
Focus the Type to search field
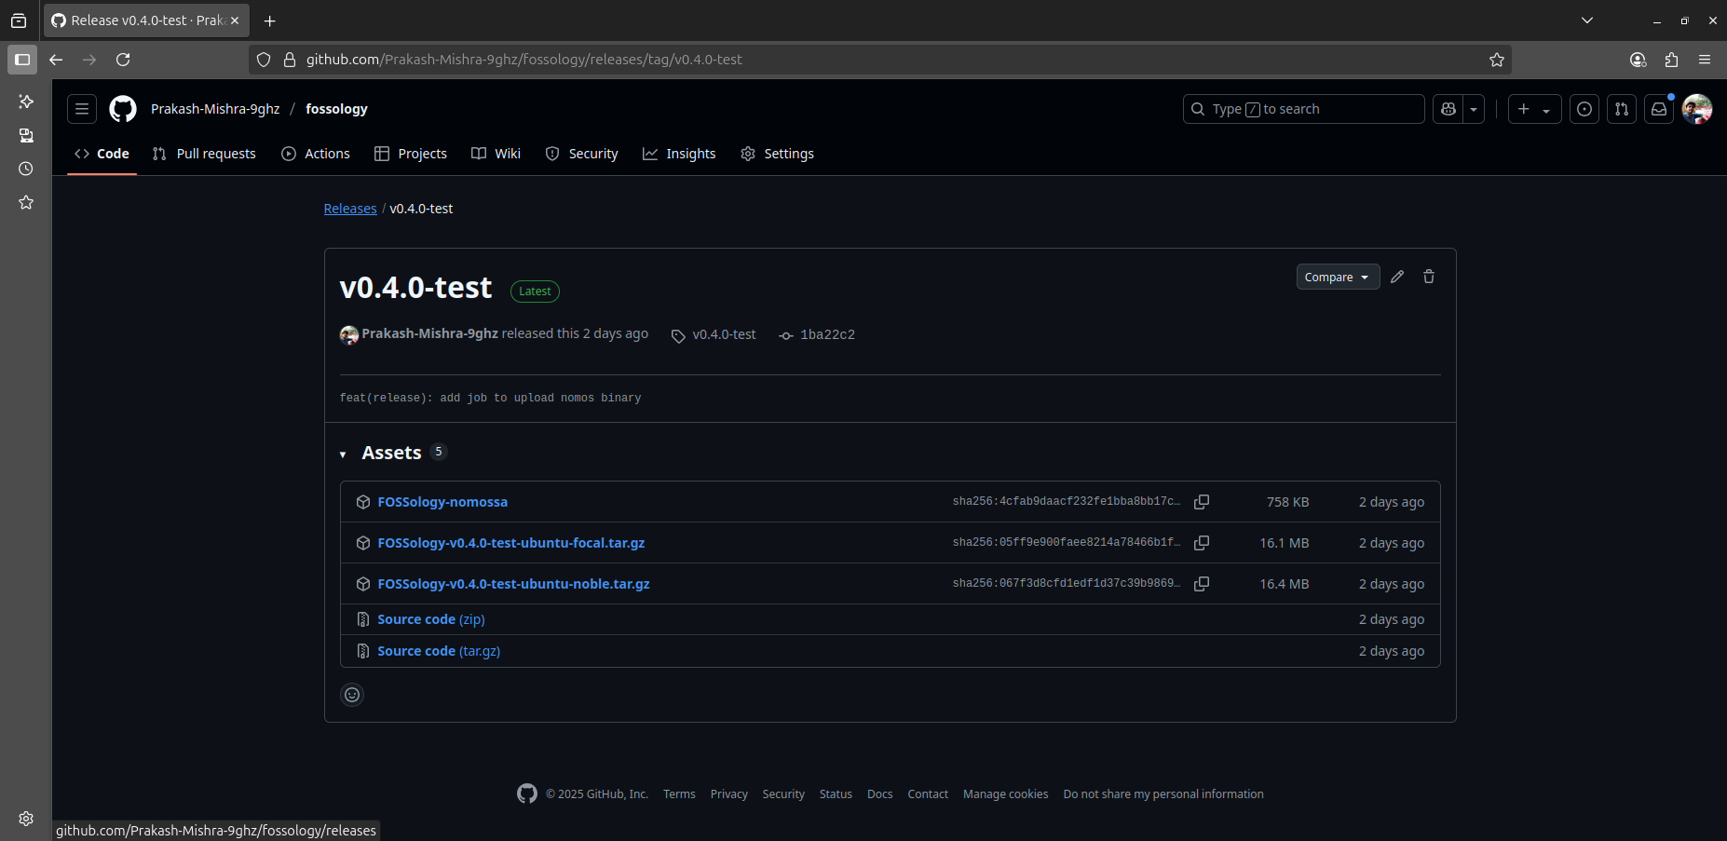click(1303, 109)
